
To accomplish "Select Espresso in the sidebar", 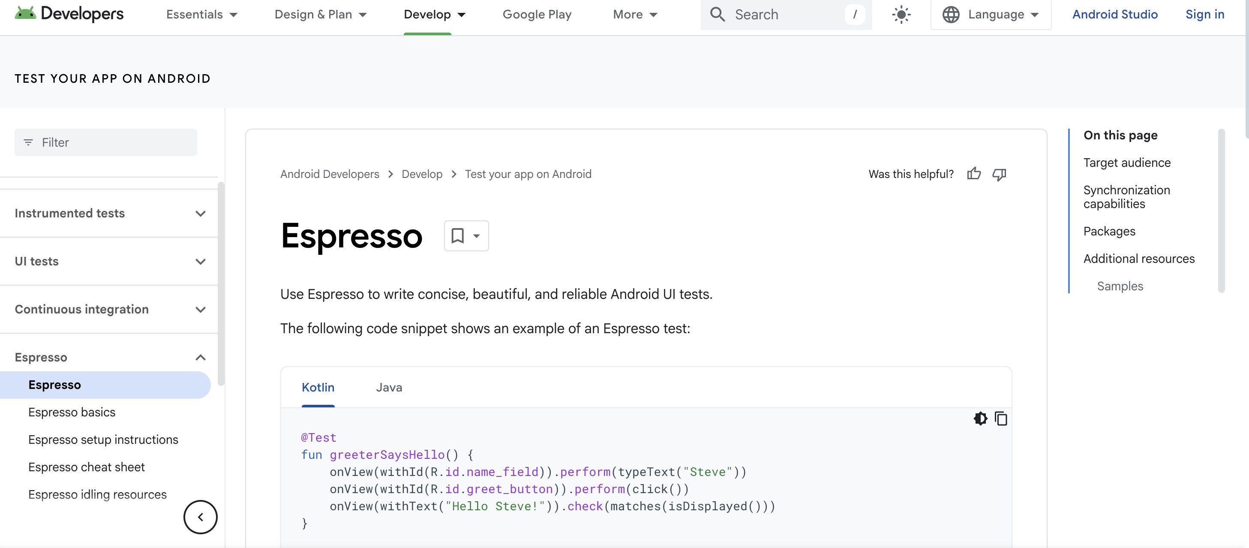I will [105, 385].
